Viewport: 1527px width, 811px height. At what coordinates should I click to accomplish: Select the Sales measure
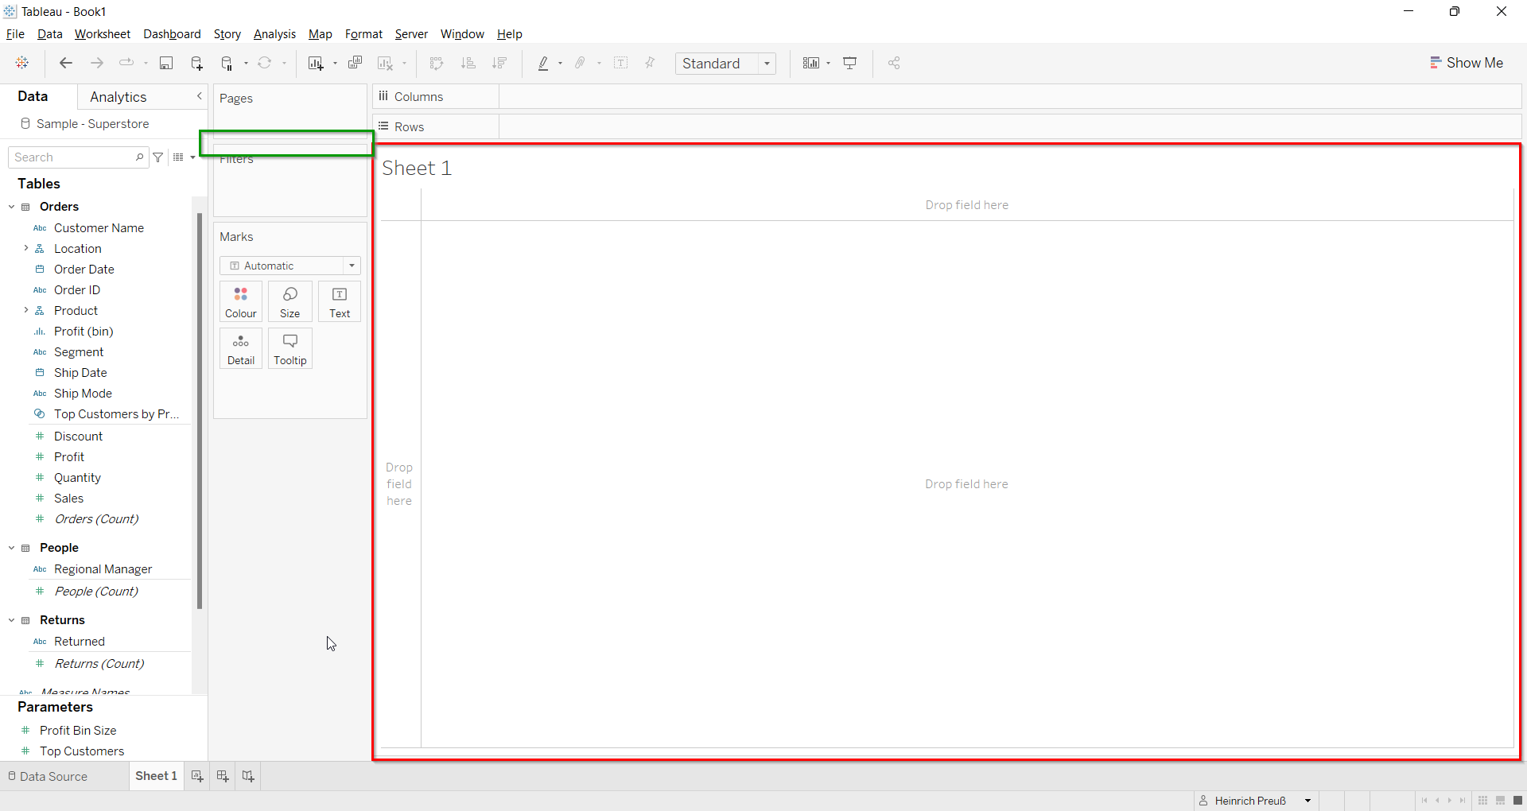(x=68, y=499)
